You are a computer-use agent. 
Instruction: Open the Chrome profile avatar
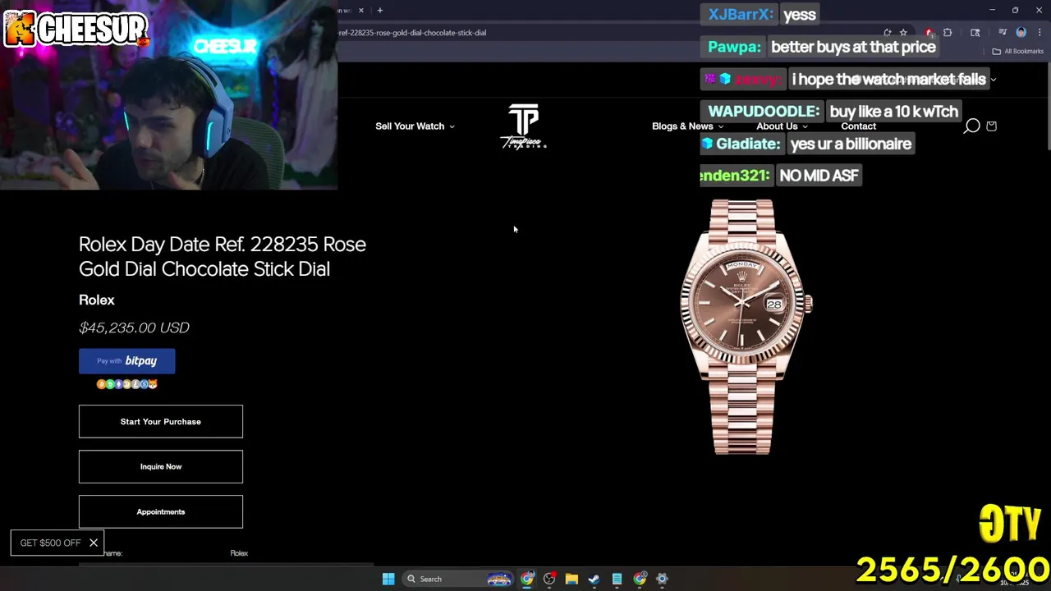coord(1021,33)
